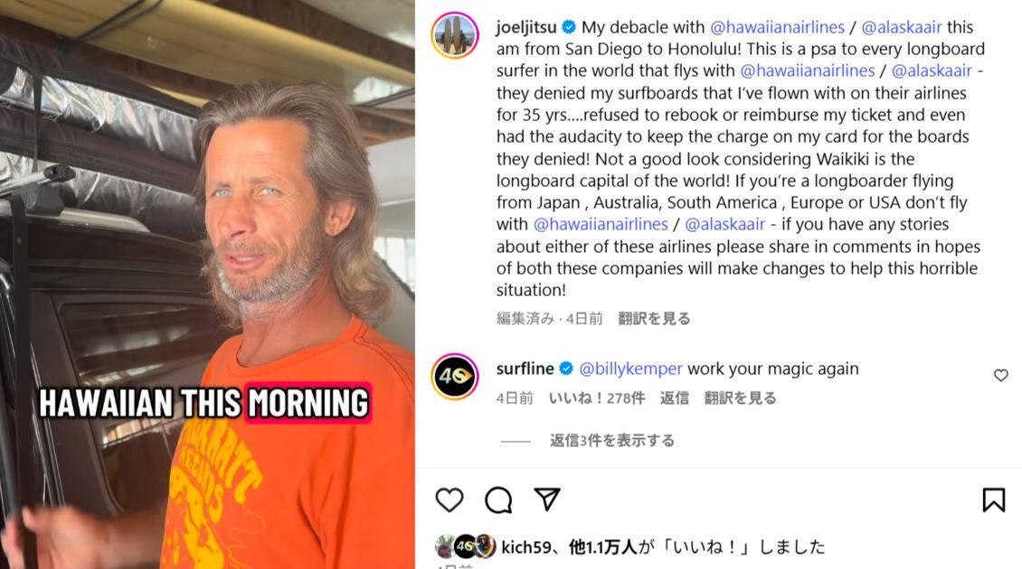Like the post with the heart icon
The height and width of the screenshot is (569, 1022).
pos(449,500)
